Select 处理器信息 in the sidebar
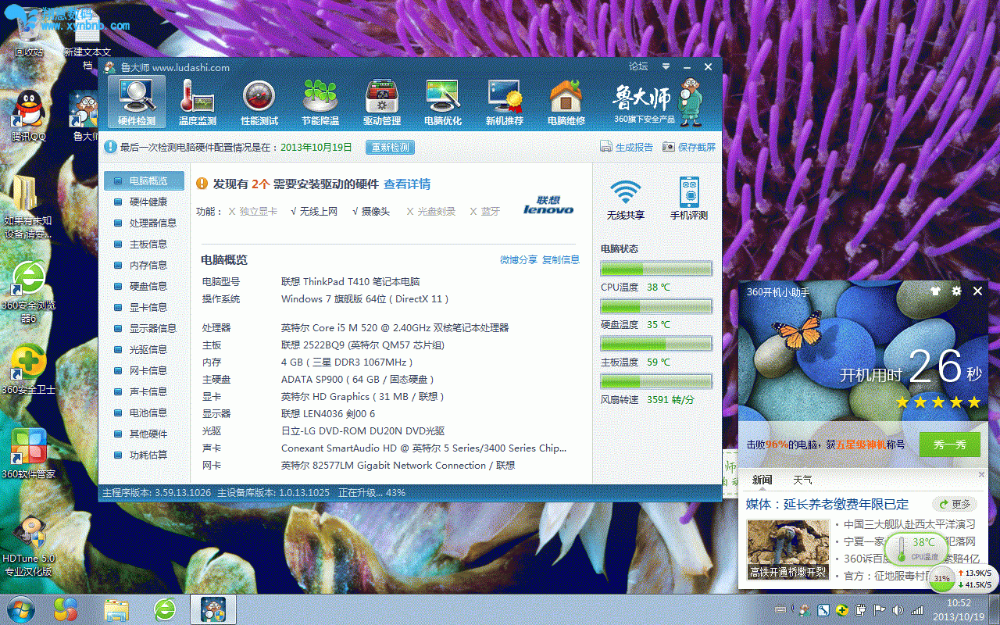This screenshot has width=1000, height=625. [145, 223]
